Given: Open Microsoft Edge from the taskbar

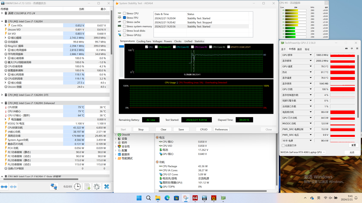Looking at the screenshot, I should [x=167, y=198].
